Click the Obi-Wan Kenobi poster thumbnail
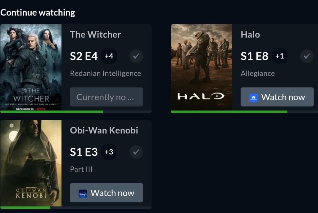This screenshot has height=213, width=318. [x=31, y=163]
